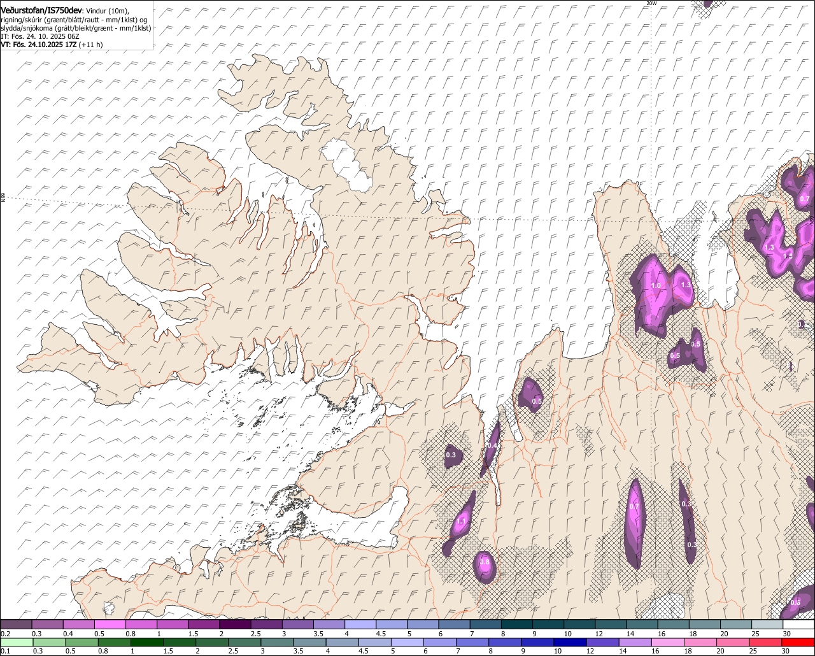Select upper legend grey swatch at 20
This screenshot has width=815, height=656.
(736, 625)
